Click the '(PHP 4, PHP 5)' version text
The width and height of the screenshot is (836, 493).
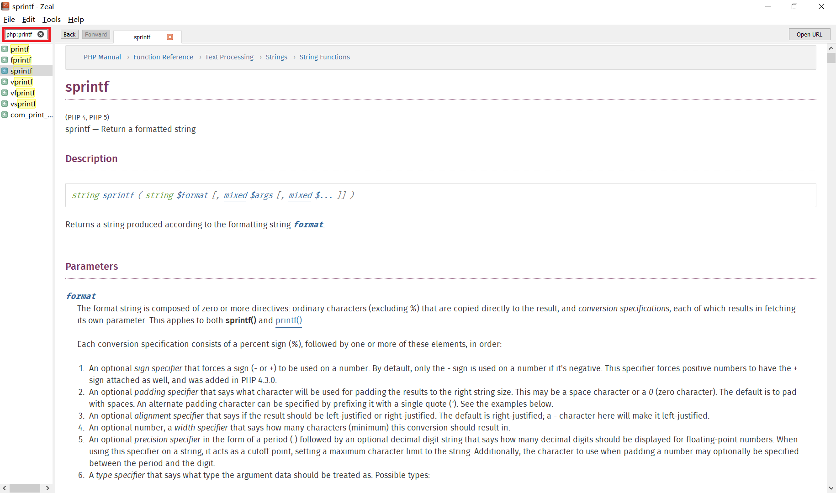click(x=87, y=117)
